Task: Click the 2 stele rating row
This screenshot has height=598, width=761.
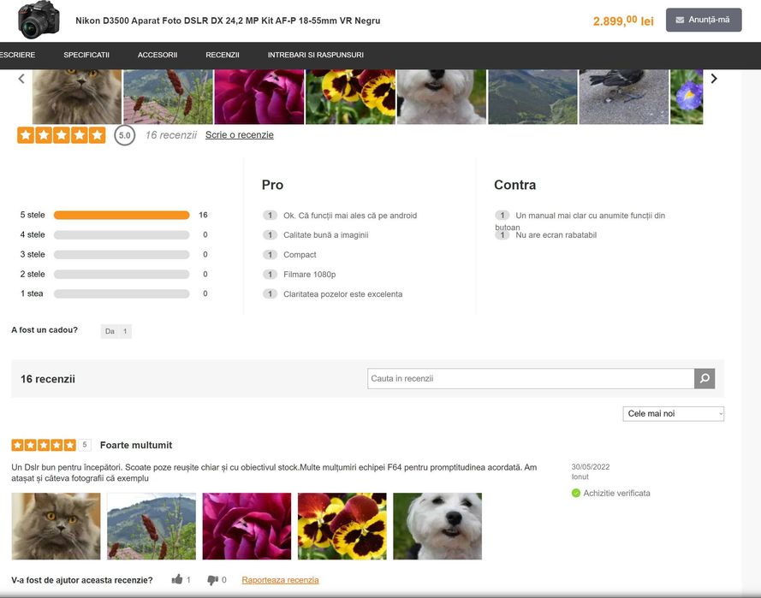Action: point(114,274)
